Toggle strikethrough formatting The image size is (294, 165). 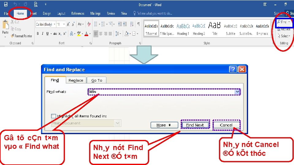(55, 34)
